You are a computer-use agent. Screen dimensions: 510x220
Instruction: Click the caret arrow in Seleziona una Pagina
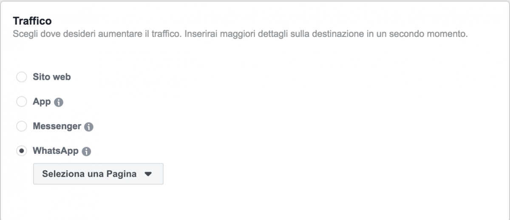tap(148, 174)
